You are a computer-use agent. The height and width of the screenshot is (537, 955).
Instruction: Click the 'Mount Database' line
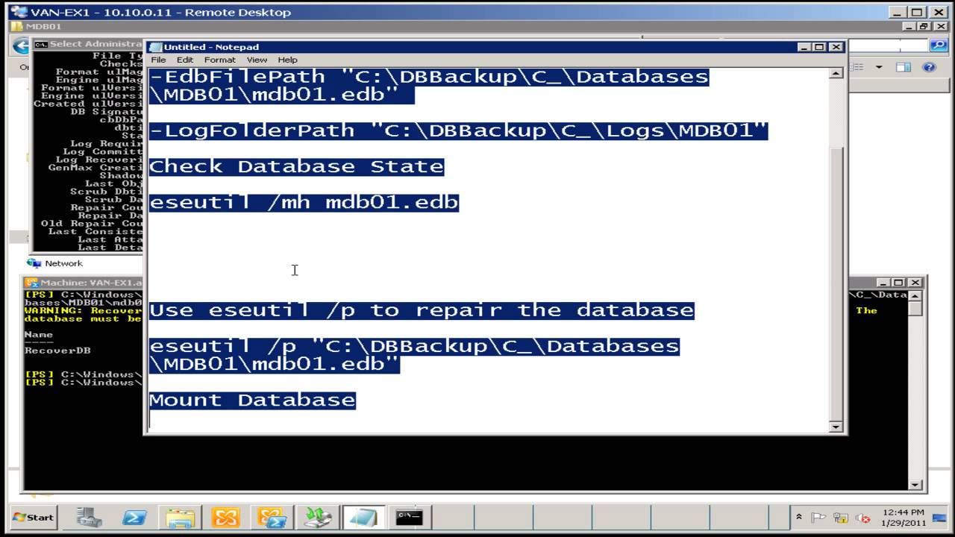(x=252, y=400)
